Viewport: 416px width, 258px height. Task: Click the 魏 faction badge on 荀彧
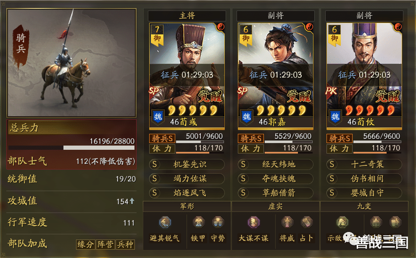point(158,117)
